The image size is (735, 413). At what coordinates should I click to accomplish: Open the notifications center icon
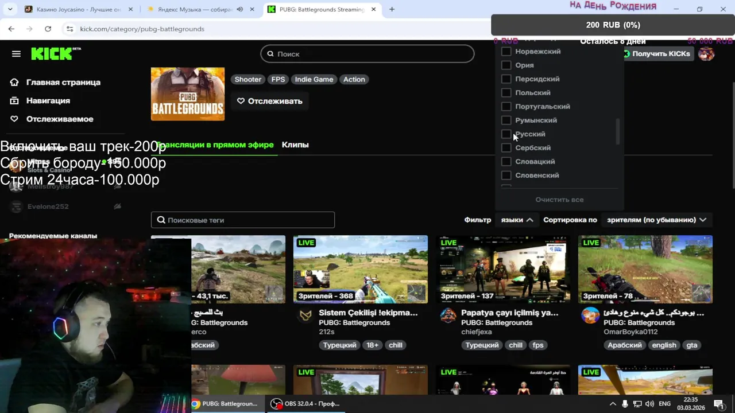point(718,404)
